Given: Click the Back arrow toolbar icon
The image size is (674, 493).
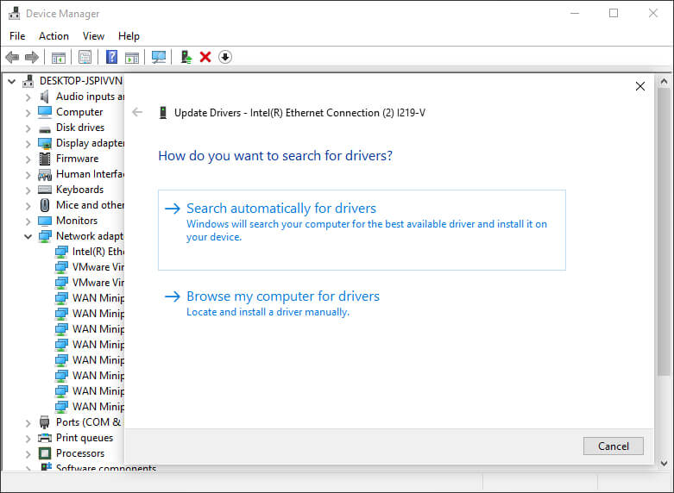Looking at the screenshot, I should point(12,57).
